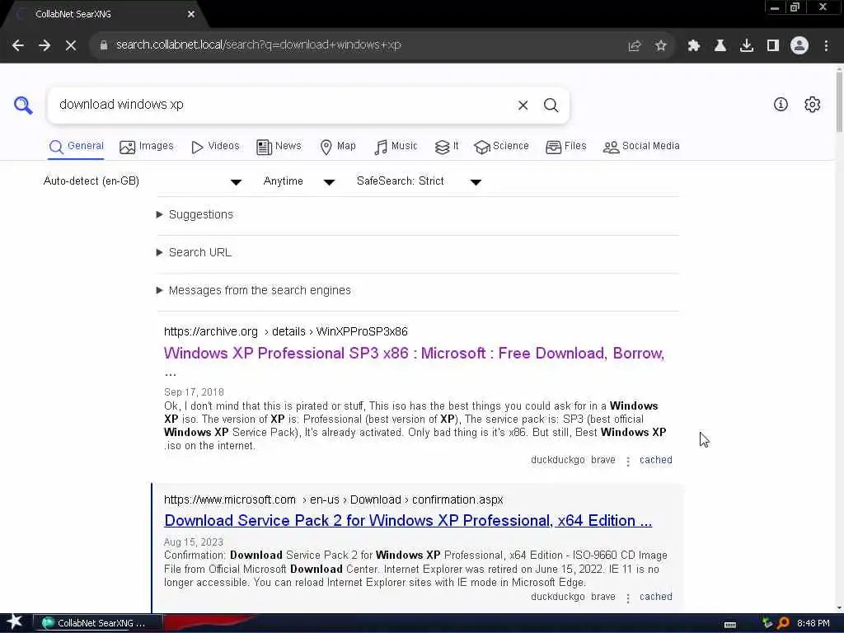Close the CollabNet SearXNG tab
The image size is (844, 633).
pyautogui.click(x=191, y=14)
